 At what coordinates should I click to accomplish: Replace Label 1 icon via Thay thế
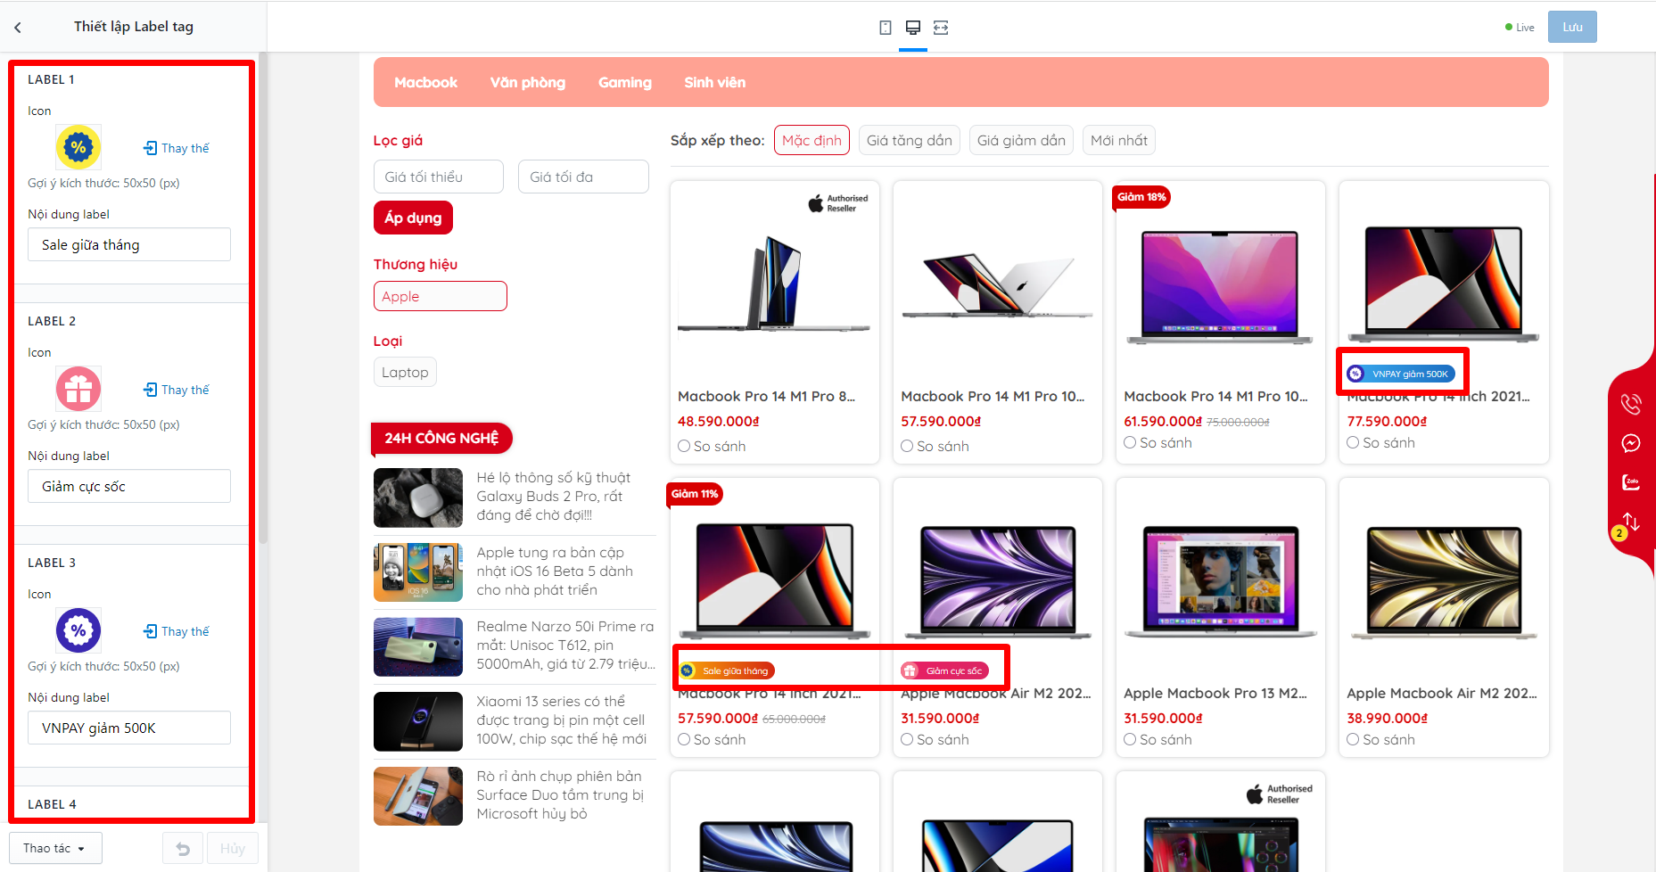pyautogui.click(x=177, y=148)
